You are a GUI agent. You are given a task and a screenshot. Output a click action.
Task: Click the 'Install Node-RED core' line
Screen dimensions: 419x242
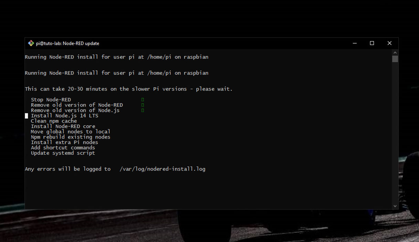point(63,126)
